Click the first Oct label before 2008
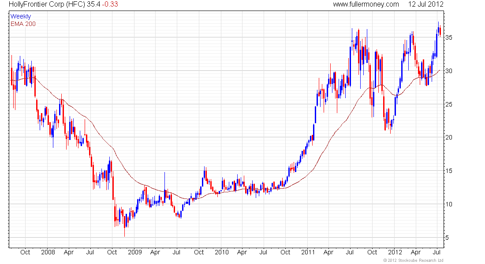 point(25,252)
